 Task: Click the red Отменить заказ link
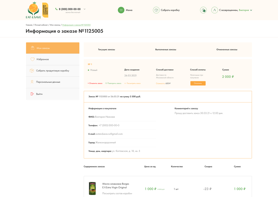tap(95, 83)
